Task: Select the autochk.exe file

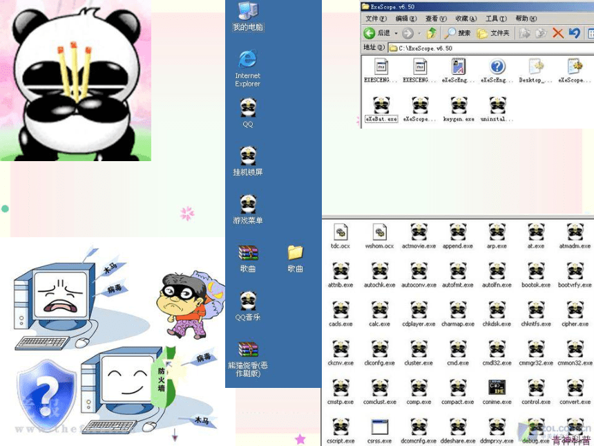Action: [x=380, y=275]
